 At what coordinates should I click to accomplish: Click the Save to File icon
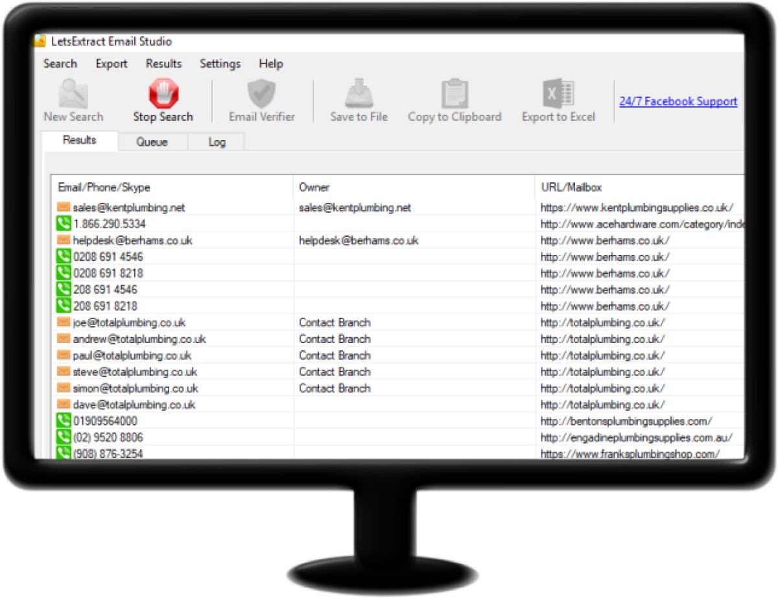pos(359,96)
